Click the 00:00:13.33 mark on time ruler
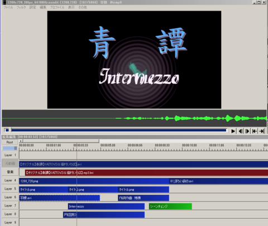Viewport: 268px width, 226px height. tap(243, 145)
